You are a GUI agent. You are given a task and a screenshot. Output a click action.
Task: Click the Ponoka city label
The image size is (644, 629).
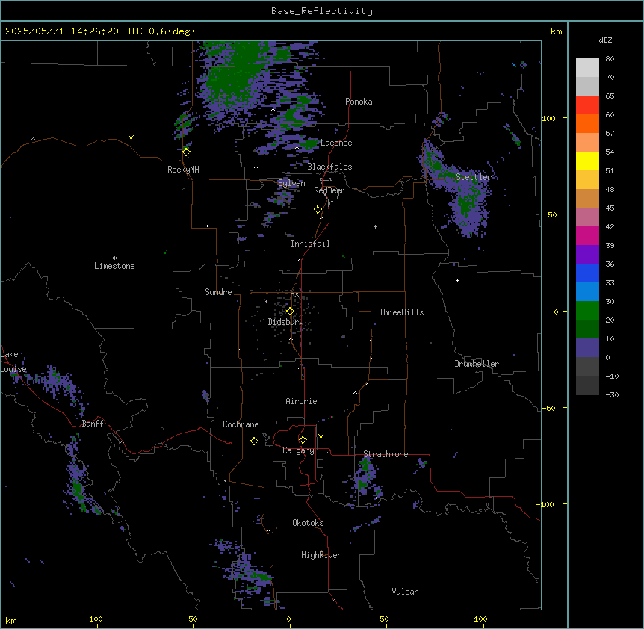pos(359,102)
